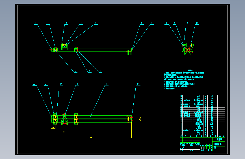The width and height of the screenshot is (245, 159).
Task: Click part balloon number 11
Action: click(x=166, y=23)
